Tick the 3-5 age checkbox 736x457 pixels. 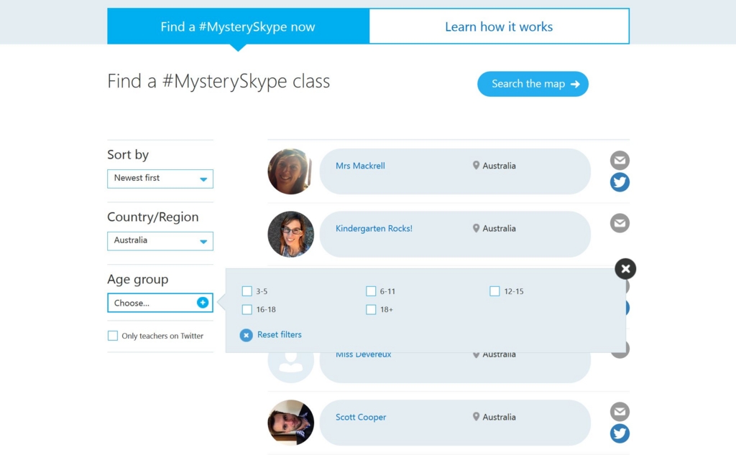247,291
